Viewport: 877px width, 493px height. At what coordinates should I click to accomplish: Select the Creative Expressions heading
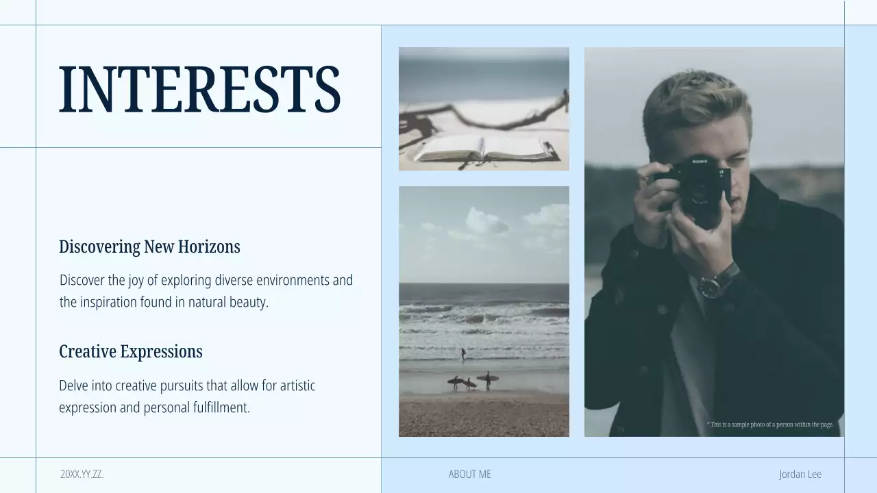pos(131,351)
